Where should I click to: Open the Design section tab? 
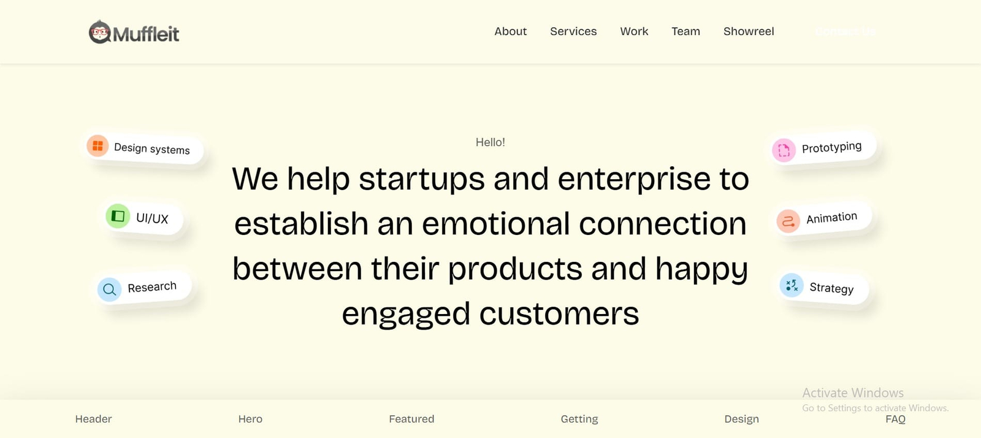click(x=741, y=419)
